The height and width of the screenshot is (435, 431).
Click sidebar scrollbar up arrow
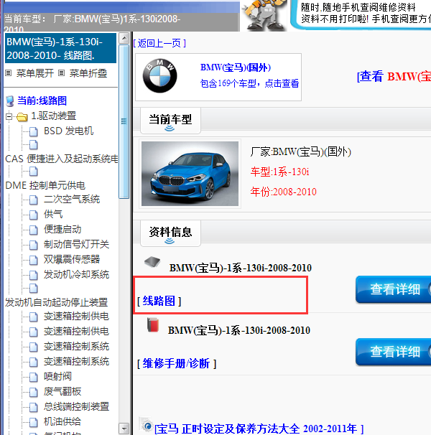124,38
